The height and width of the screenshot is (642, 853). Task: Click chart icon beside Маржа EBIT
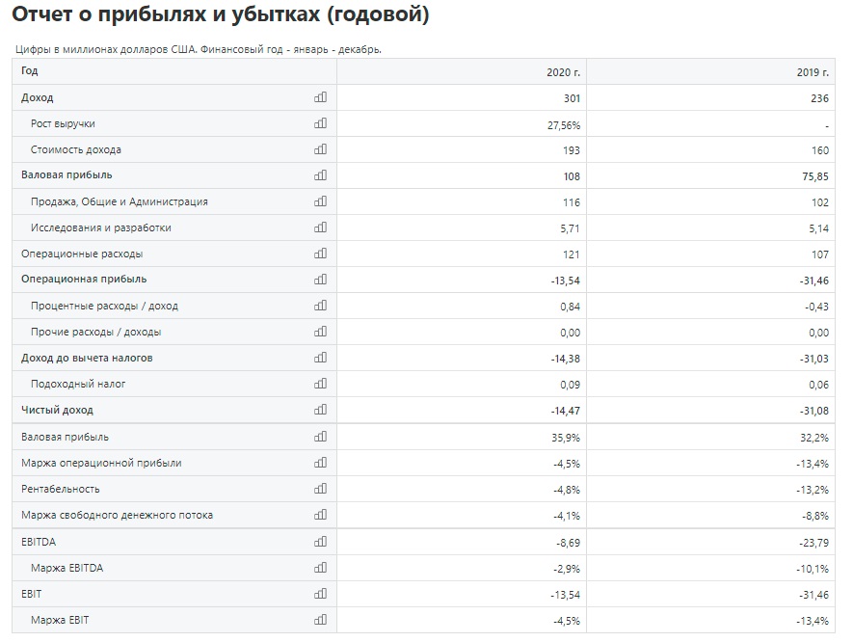coord(320,620)
